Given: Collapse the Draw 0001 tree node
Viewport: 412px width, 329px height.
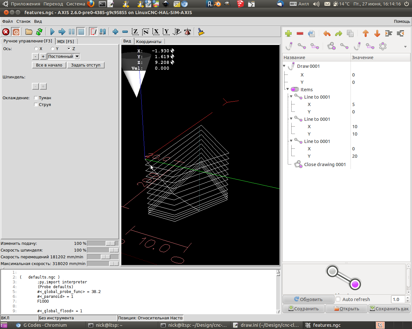Looking at the screenshot, I should (285, 66).
